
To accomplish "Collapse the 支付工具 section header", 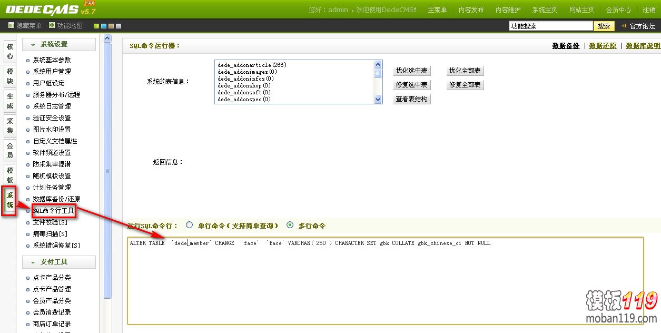I will [59, 262].
